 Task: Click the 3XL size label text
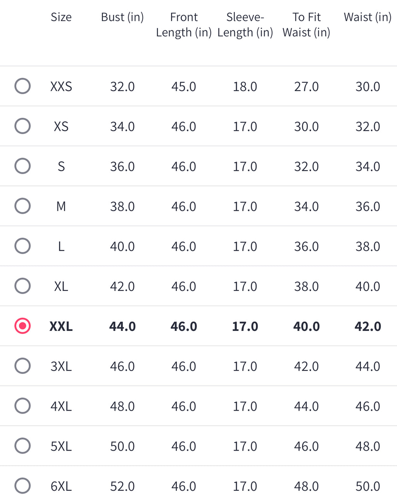click(x=61, y=366)
